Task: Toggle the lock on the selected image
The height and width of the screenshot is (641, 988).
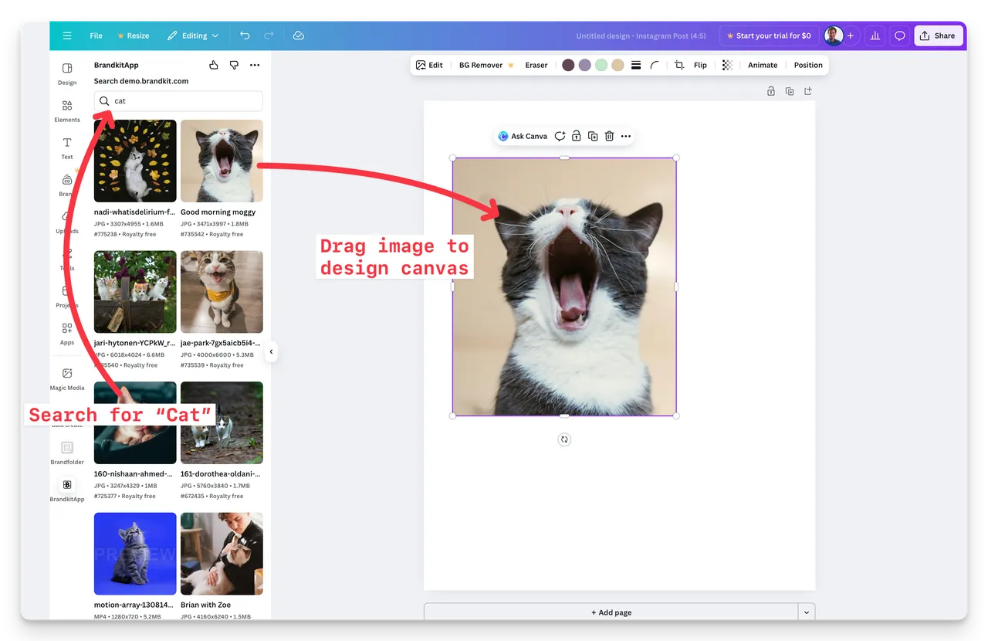Action: pos(576,135)
